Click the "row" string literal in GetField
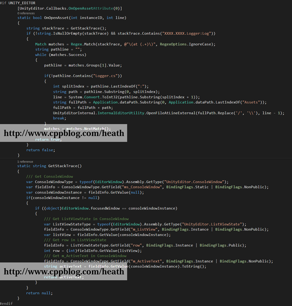The width and height of the screenshot is (292, 306). 136,245
